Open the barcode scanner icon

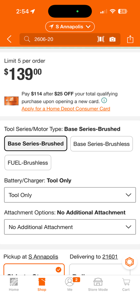click(101, 39)
